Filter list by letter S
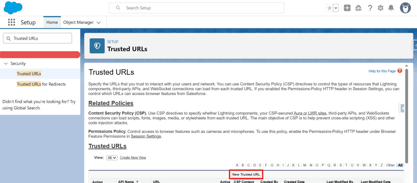 pos(341,165)
